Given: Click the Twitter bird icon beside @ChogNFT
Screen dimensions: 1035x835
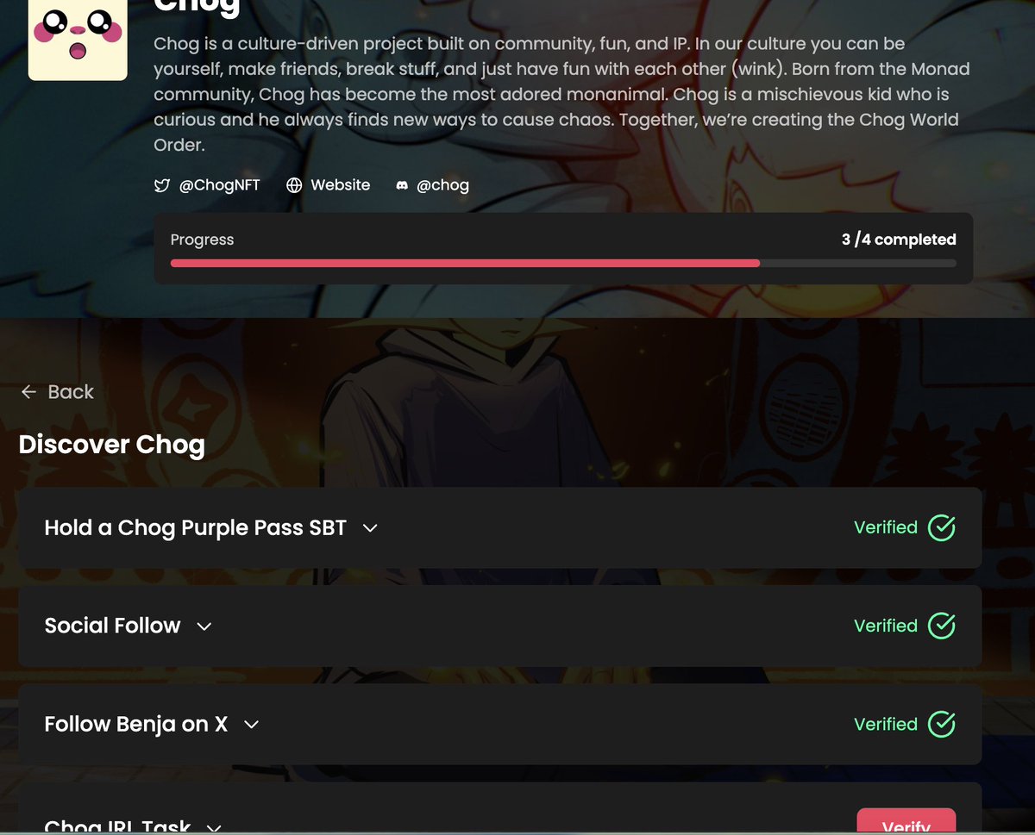Looking at the screenshot, I should click(x=162, y=185).
